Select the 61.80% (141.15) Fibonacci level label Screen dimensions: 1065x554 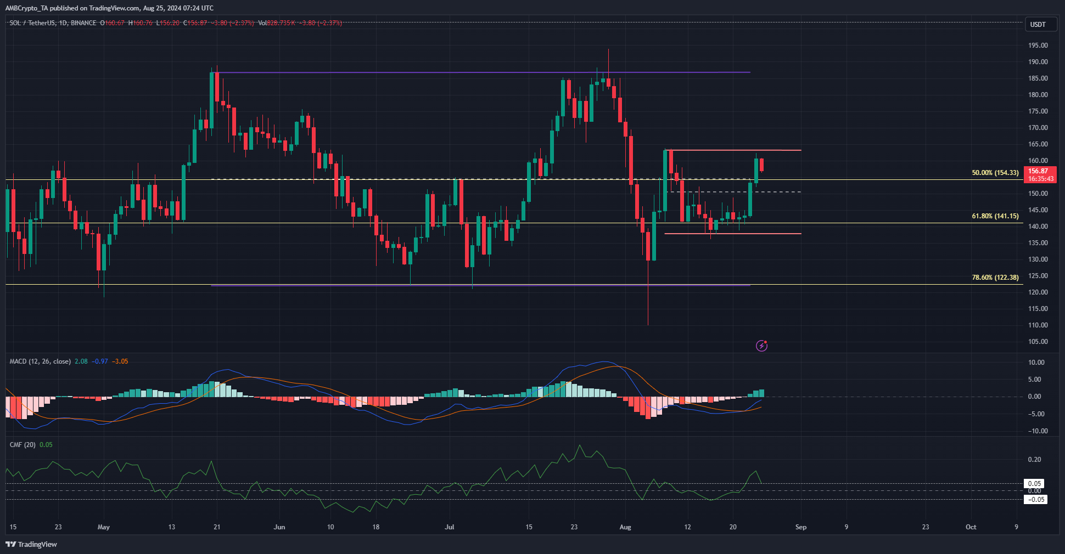[995, 216]
